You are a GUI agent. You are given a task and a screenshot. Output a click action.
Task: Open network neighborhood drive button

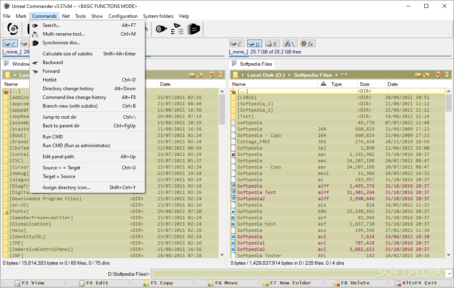point(290,44)
